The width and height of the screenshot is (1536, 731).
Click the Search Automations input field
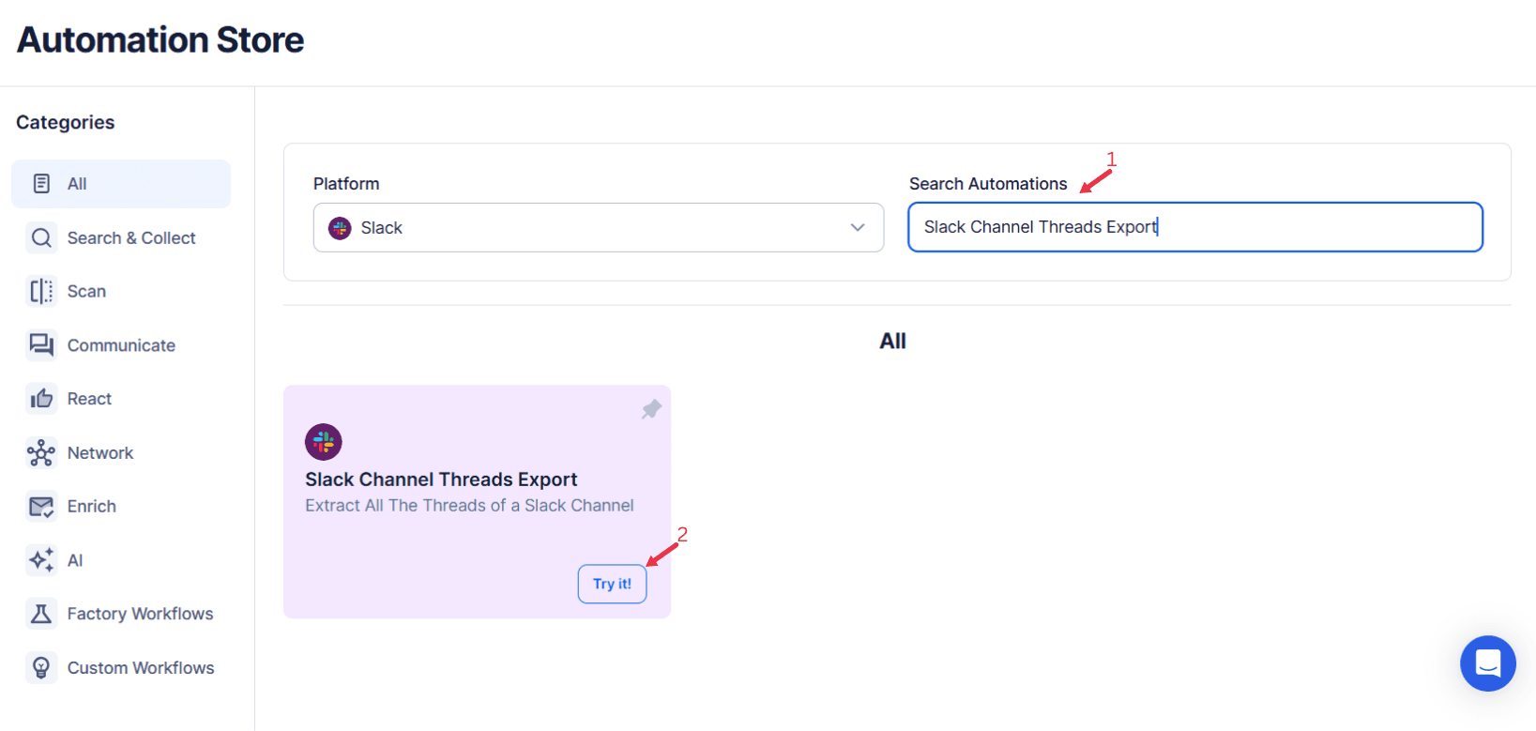tap(1194, 227)
